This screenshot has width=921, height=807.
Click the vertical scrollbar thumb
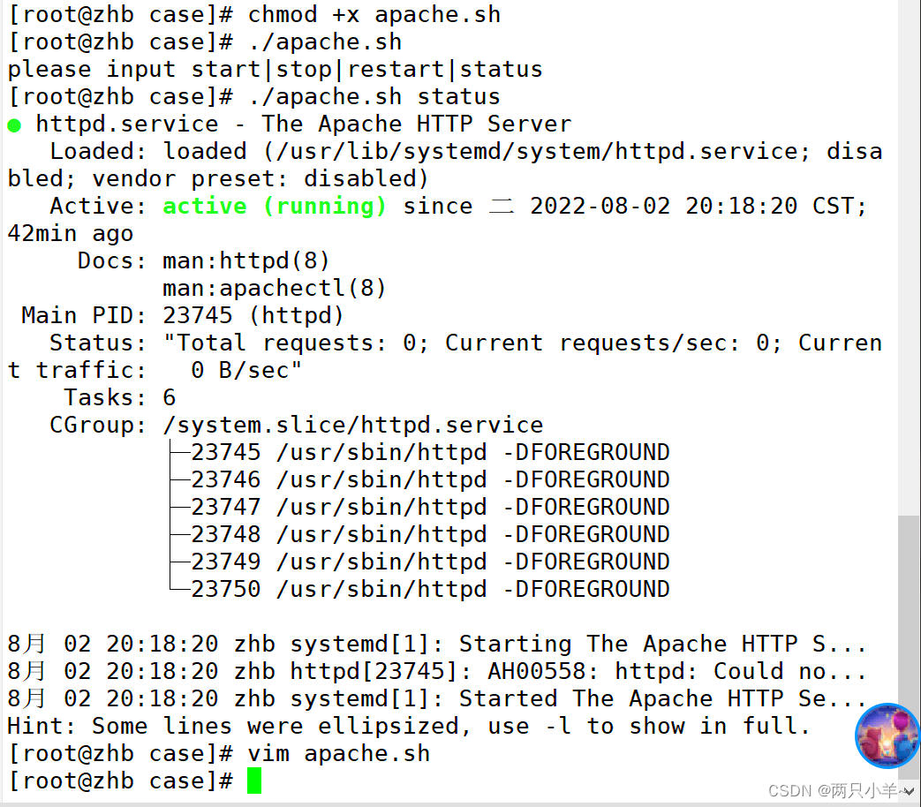click(x=909, y=646)
